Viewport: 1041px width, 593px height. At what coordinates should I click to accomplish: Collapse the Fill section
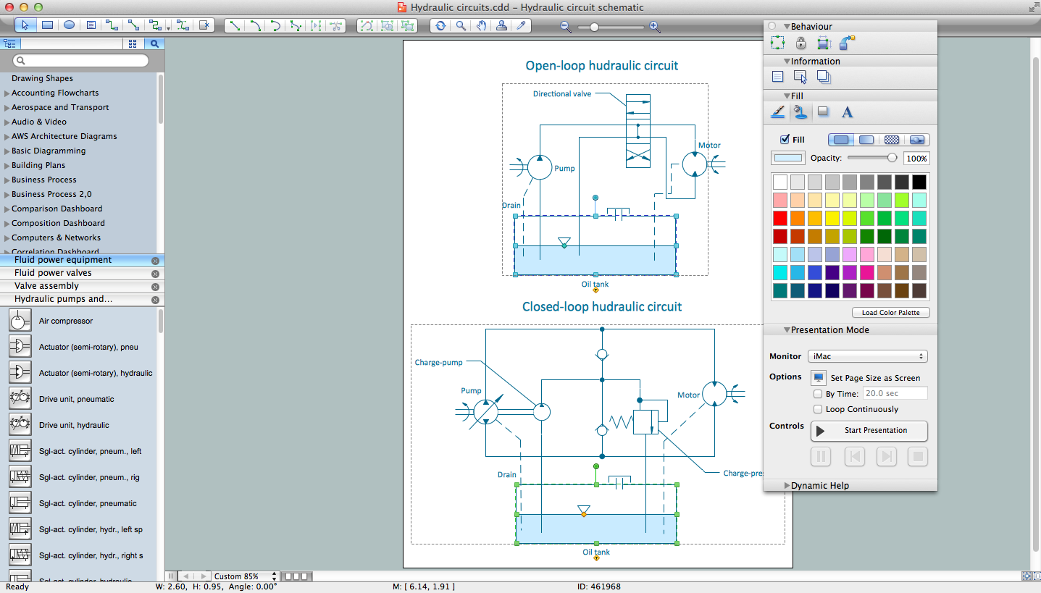coord(787,96)
